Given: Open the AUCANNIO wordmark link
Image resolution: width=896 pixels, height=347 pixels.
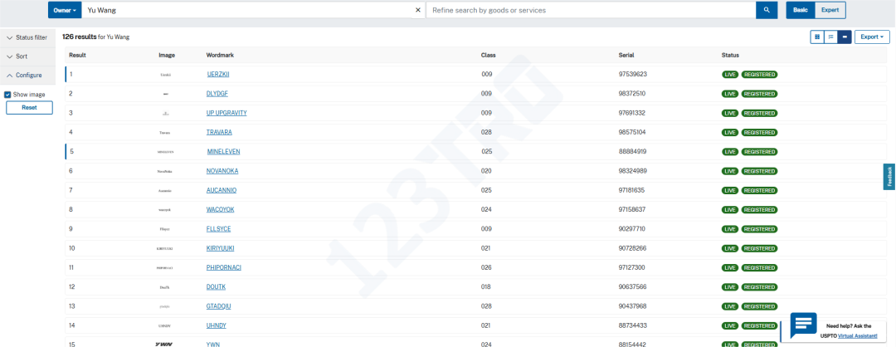Looking at the screenshot, I should pyautogui.click(x=222, y=190).
